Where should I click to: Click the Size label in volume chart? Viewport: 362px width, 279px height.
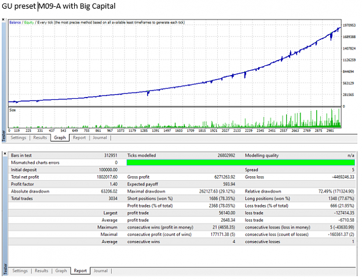[x=13, y=110]
